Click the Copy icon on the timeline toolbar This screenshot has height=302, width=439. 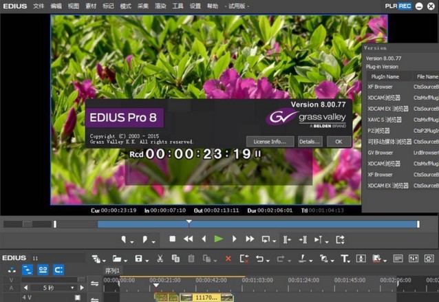click(x=175, y=259)
